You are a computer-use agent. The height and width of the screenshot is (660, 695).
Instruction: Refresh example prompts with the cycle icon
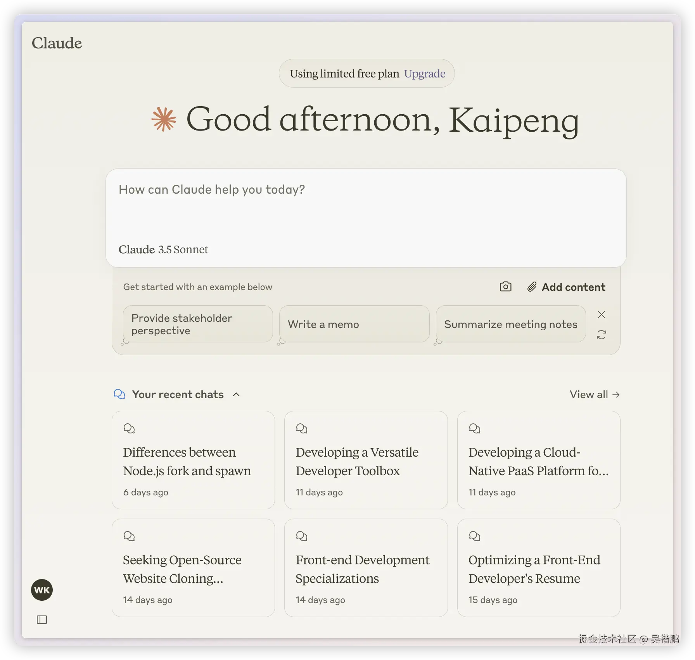click(x=602, y=335)
